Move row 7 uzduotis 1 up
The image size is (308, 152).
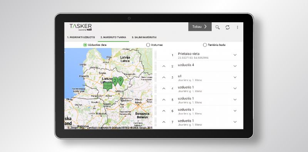[164, 122]
